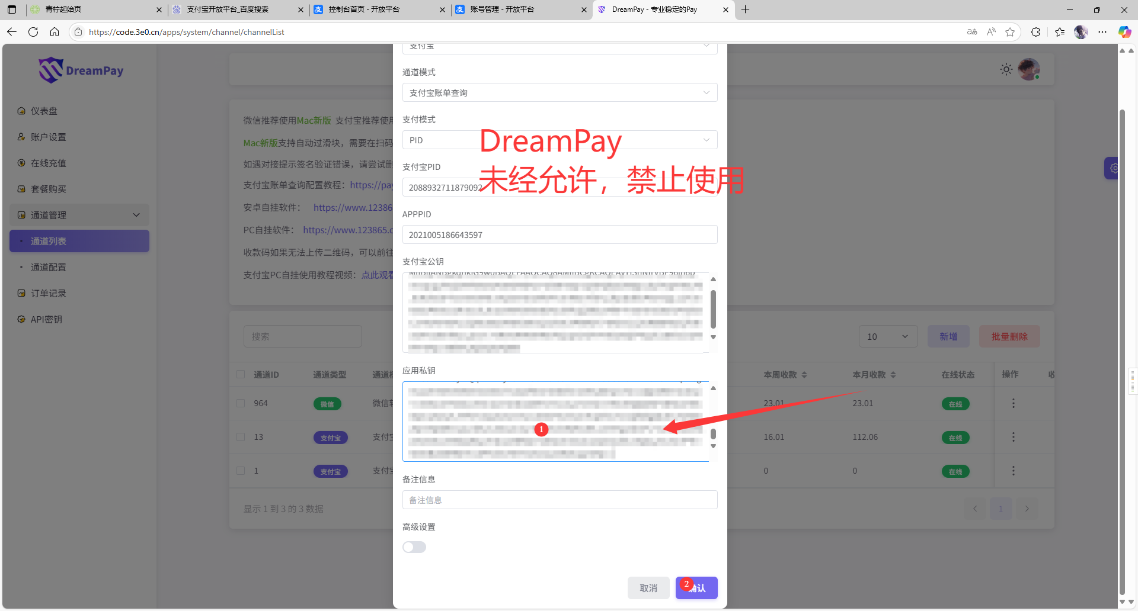The width and height of the screenshot is (1138, 611).
Task: Toggle the light/dark theme sun icon
Action: [x=1006, y=70]
